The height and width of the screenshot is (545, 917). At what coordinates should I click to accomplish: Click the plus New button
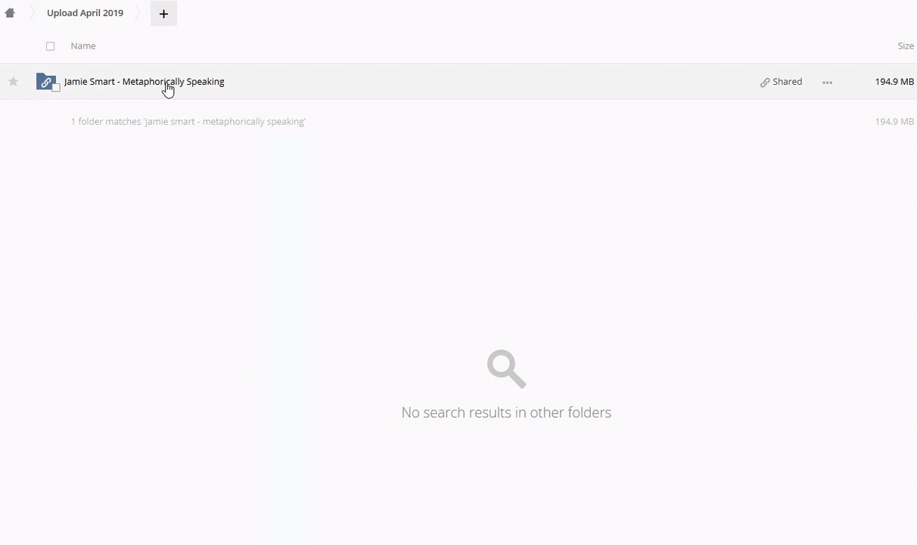pos(163,14)
